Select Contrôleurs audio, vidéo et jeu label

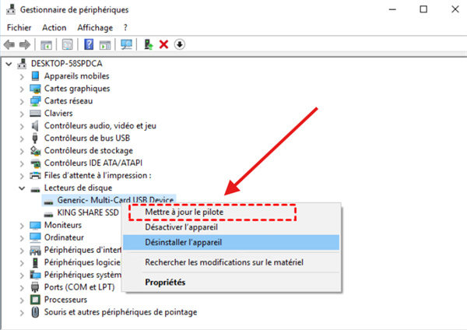[100, 125]
